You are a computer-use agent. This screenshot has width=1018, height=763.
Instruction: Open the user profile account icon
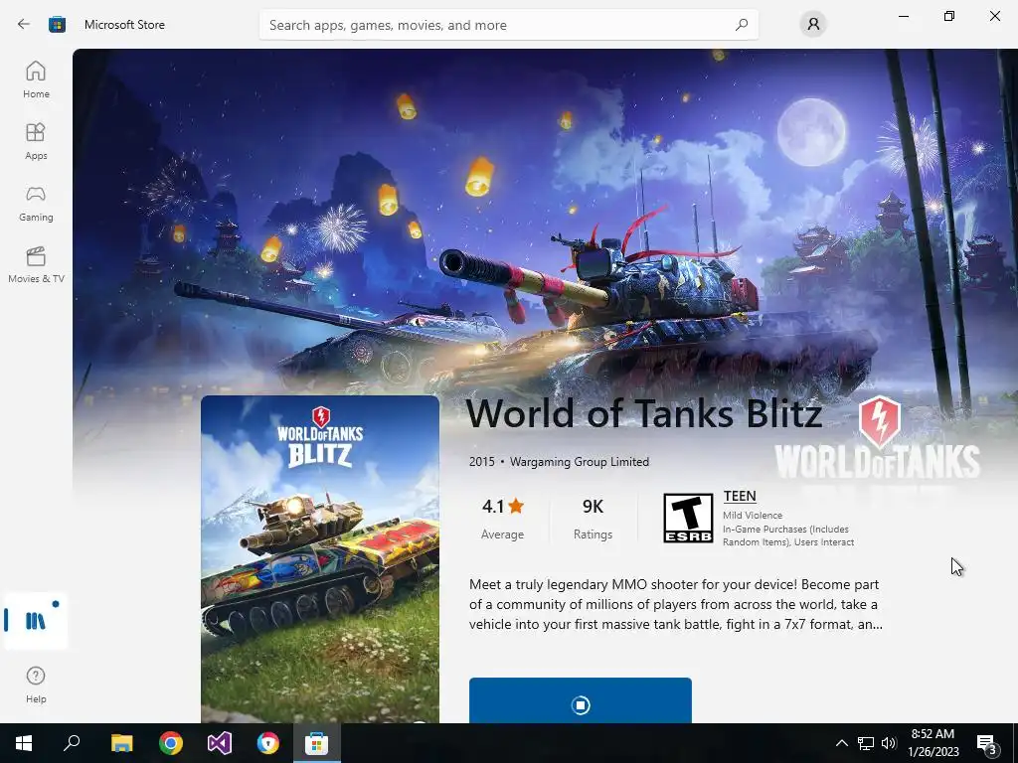[x=813, y=25]
